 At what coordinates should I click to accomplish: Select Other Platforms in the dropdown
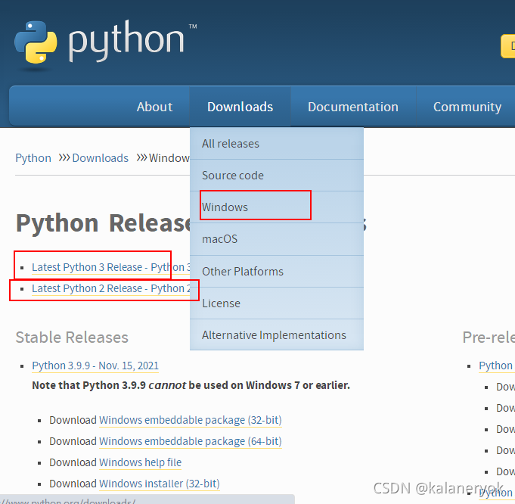(x=277, y=272)
